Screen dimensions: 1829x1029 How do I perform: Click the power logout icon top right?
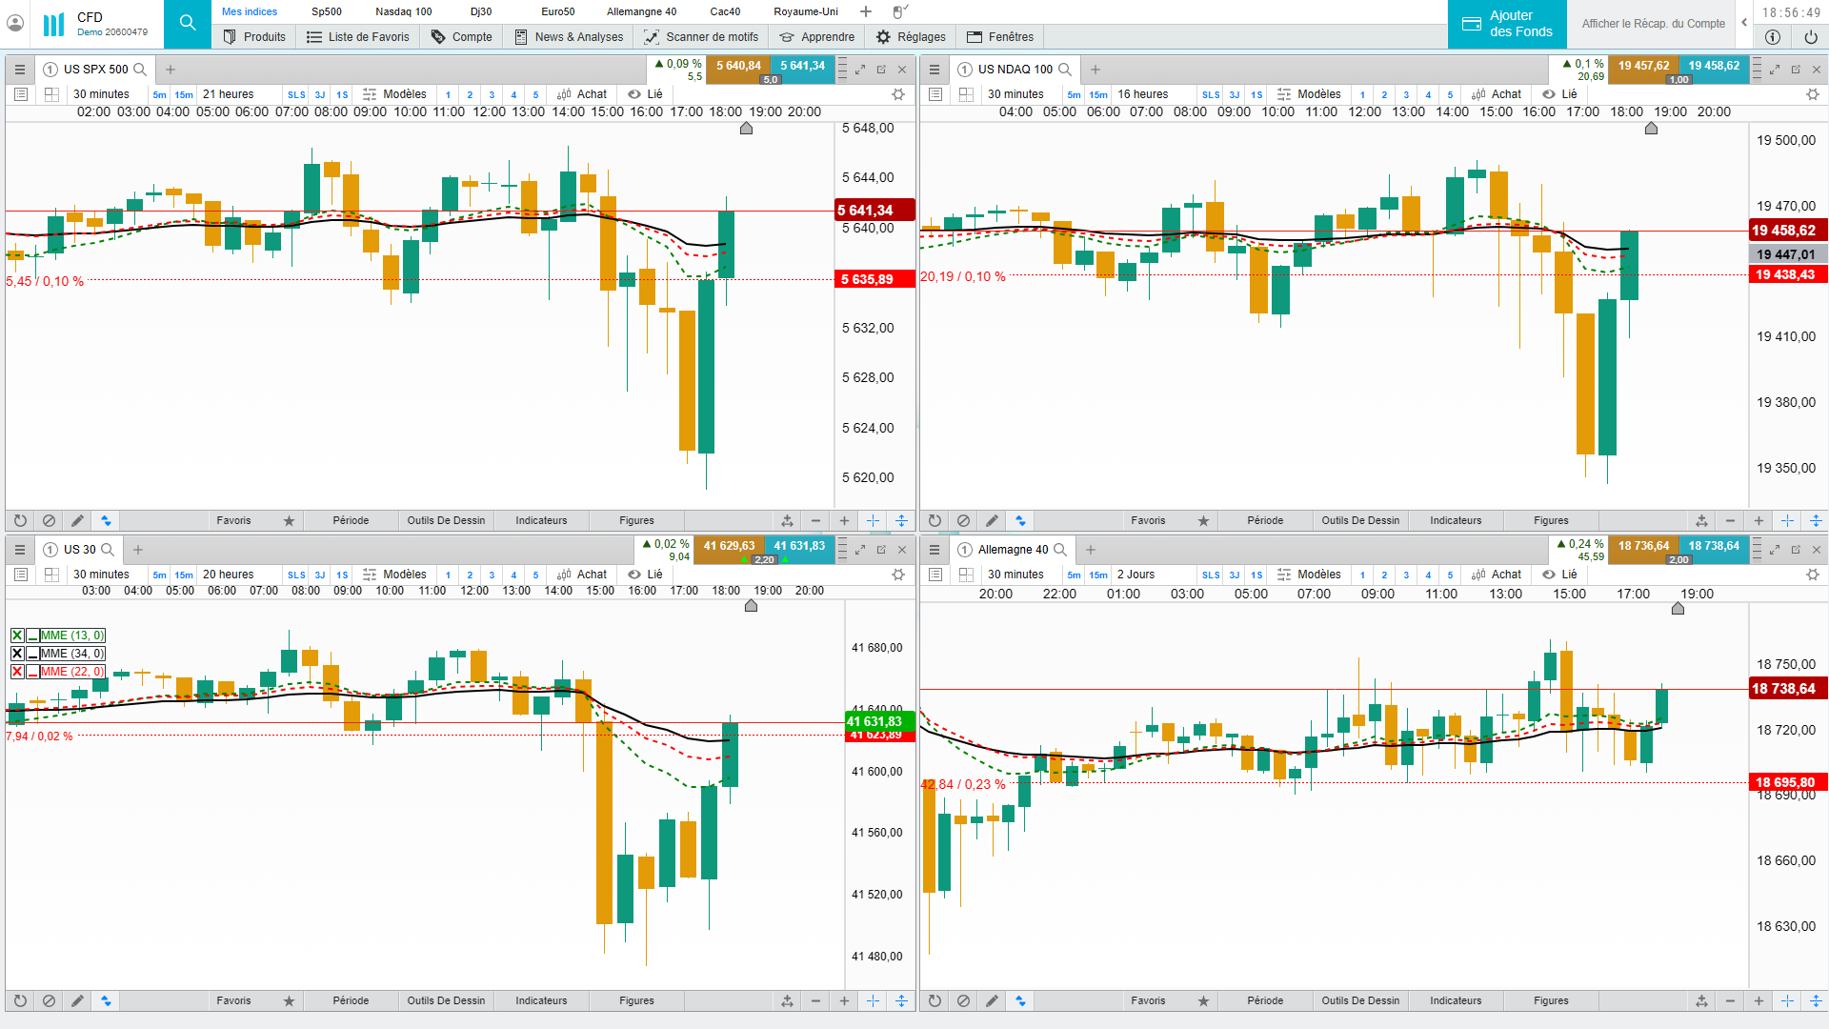[1810, 37]
